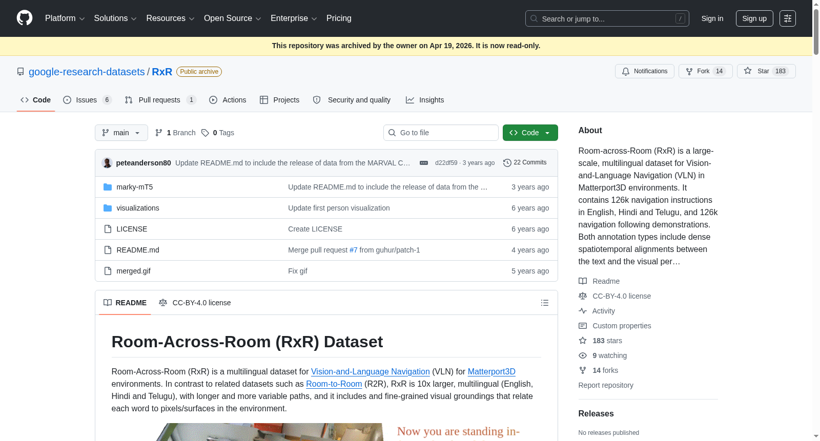Viewport: 820px width, 441px height.
Task: Open the google-research-datasets owner link
Action: tap(87, 72)
